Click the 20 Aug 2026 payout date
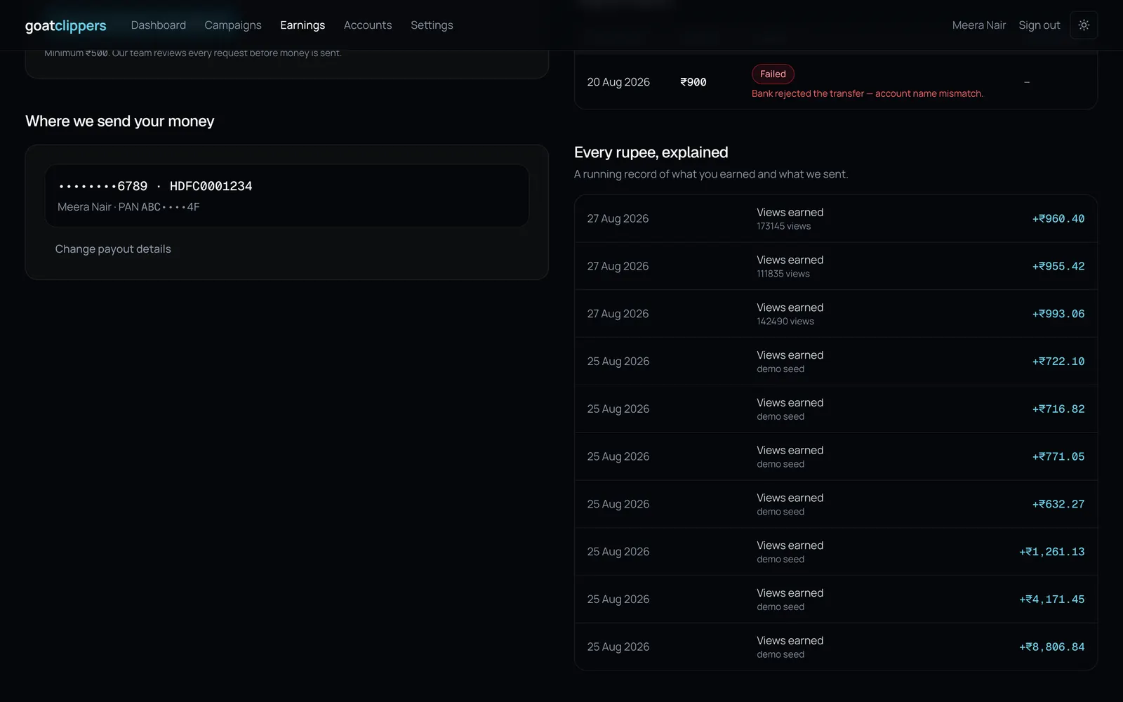 (x=618, y=82)
